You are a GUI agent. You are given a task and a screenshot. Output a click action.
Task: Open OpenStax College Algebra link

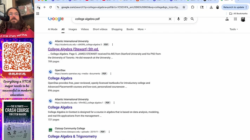click(x=60, y=78)
